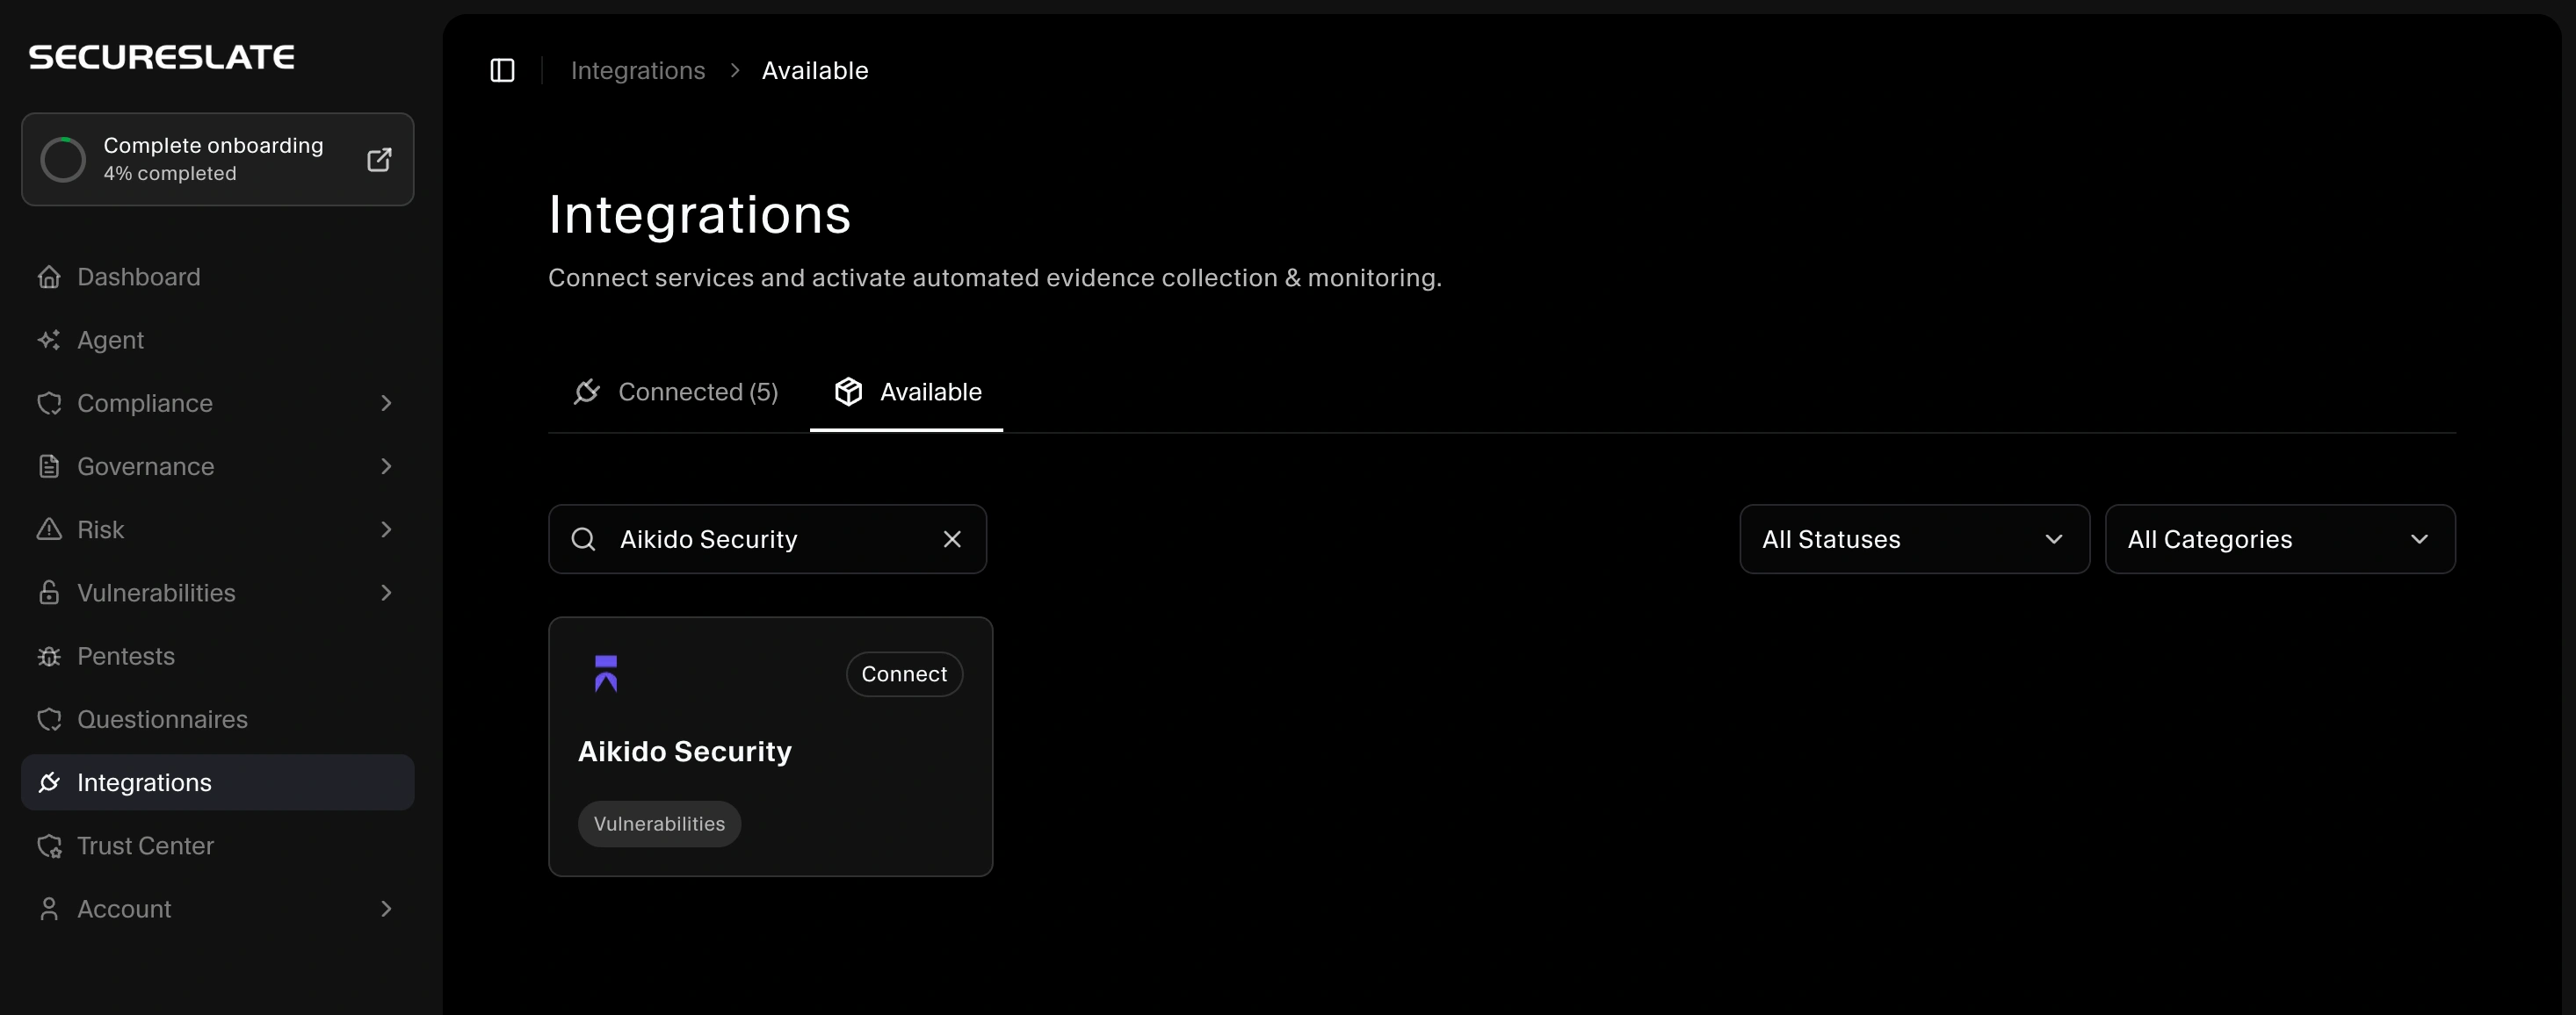Open the All Statuses dropdown
Image resolution: width=2576 pixels, height=1015 pixels.
tap(1914, 539)
